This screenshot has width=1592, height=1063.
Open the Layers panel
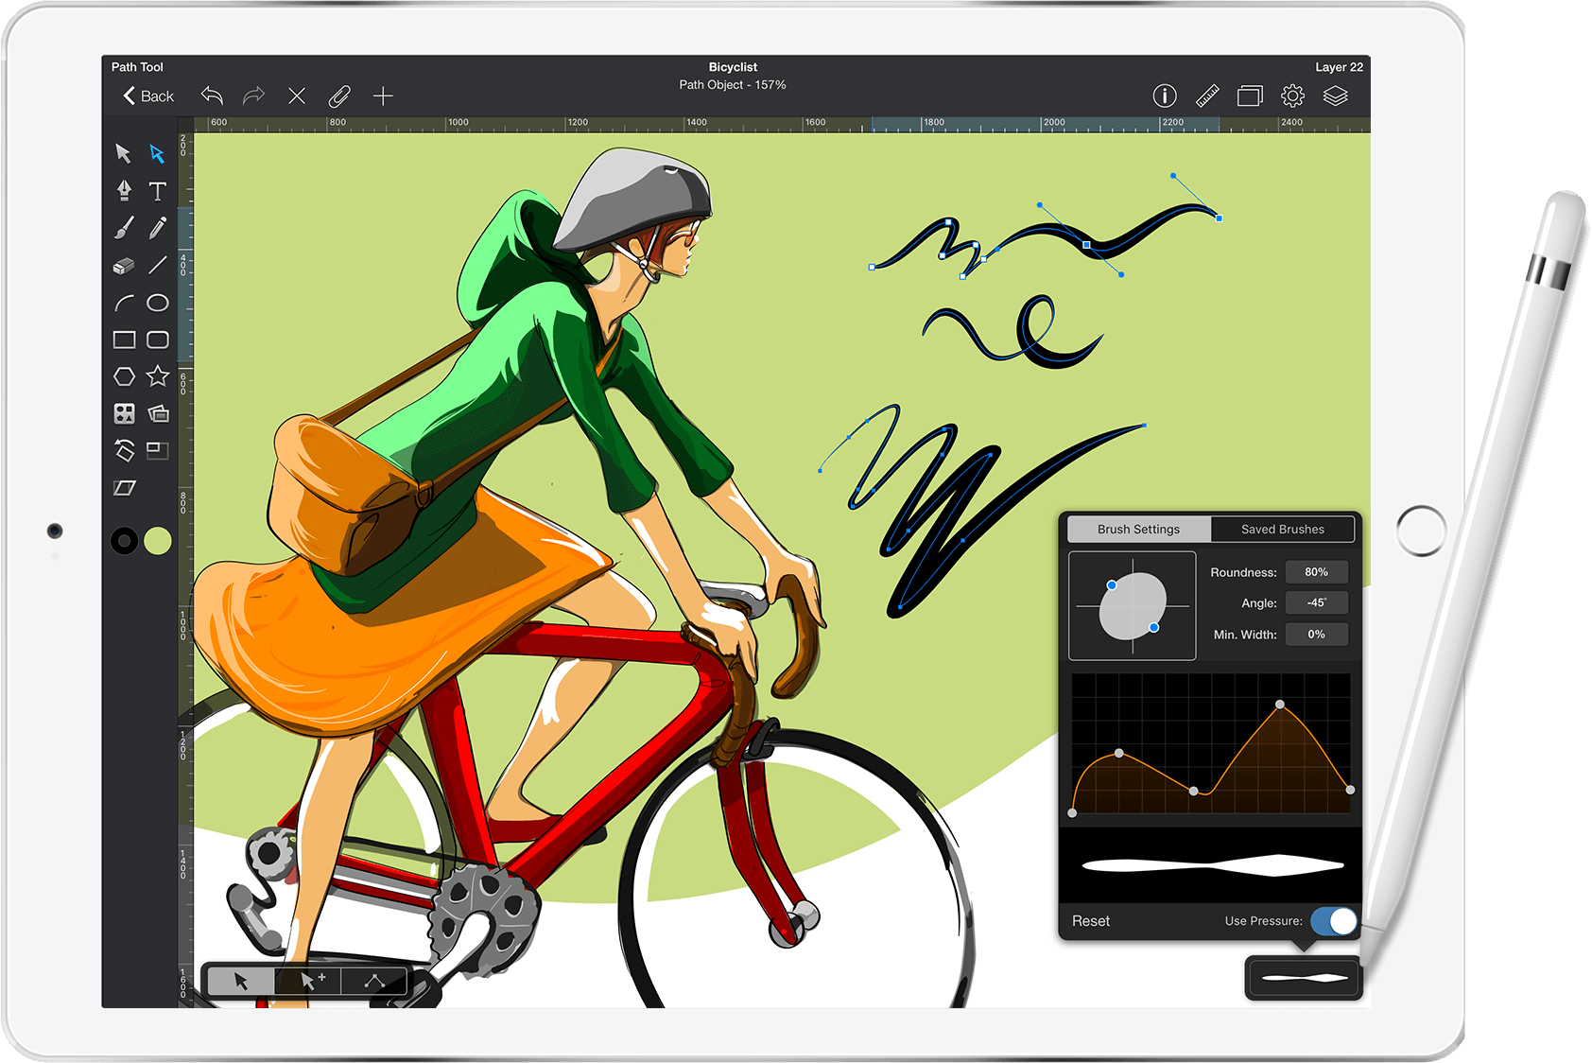click(1337, 95)
